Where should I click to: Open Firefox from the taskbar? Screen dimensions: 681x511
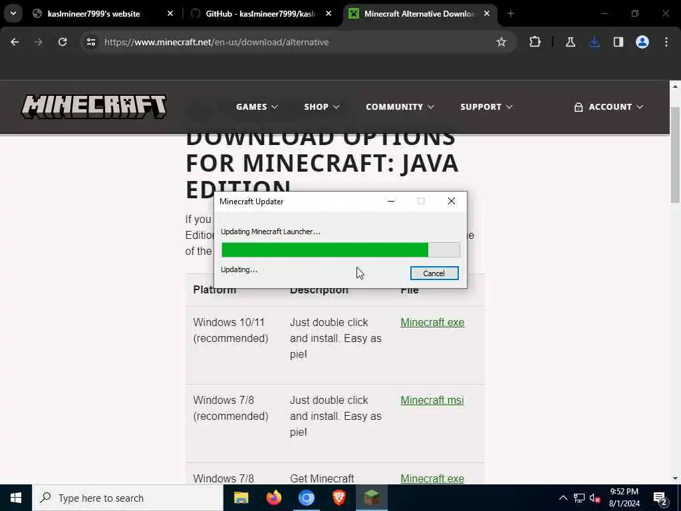point(273,498)
